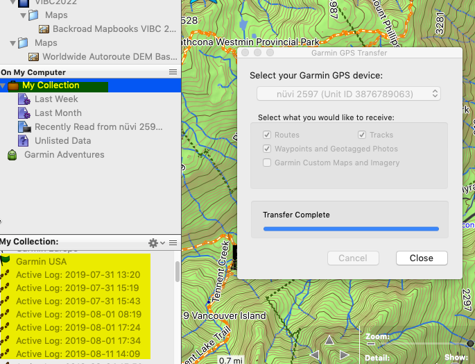
Task: Click the Cancel button in transfer dialog
Action: [x=353, y=258]
